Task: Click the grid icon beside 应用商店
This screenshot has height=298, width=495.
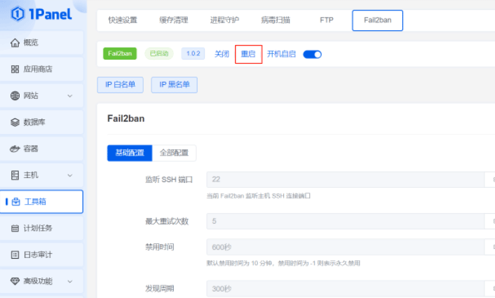Action: pyautogui.click(x=15, y=69)
